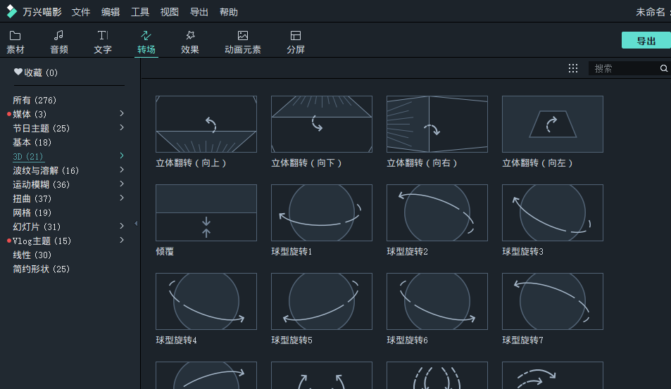Viewport: 671px width, 389px height.
Task: Click the grid view options icon
Action: tap(573, 68)
